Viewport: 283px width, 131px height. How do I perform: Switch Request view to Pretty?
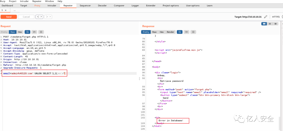click(x=4, y=32)
